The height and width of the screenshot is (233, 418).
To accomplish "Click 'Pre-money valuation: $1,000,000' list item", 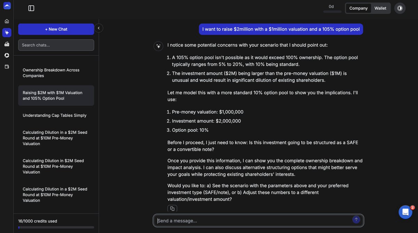I will click(208, 112).
